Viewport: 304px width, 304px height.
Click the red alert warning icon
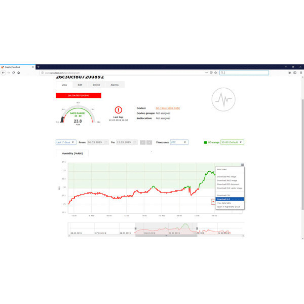(119, 109)
